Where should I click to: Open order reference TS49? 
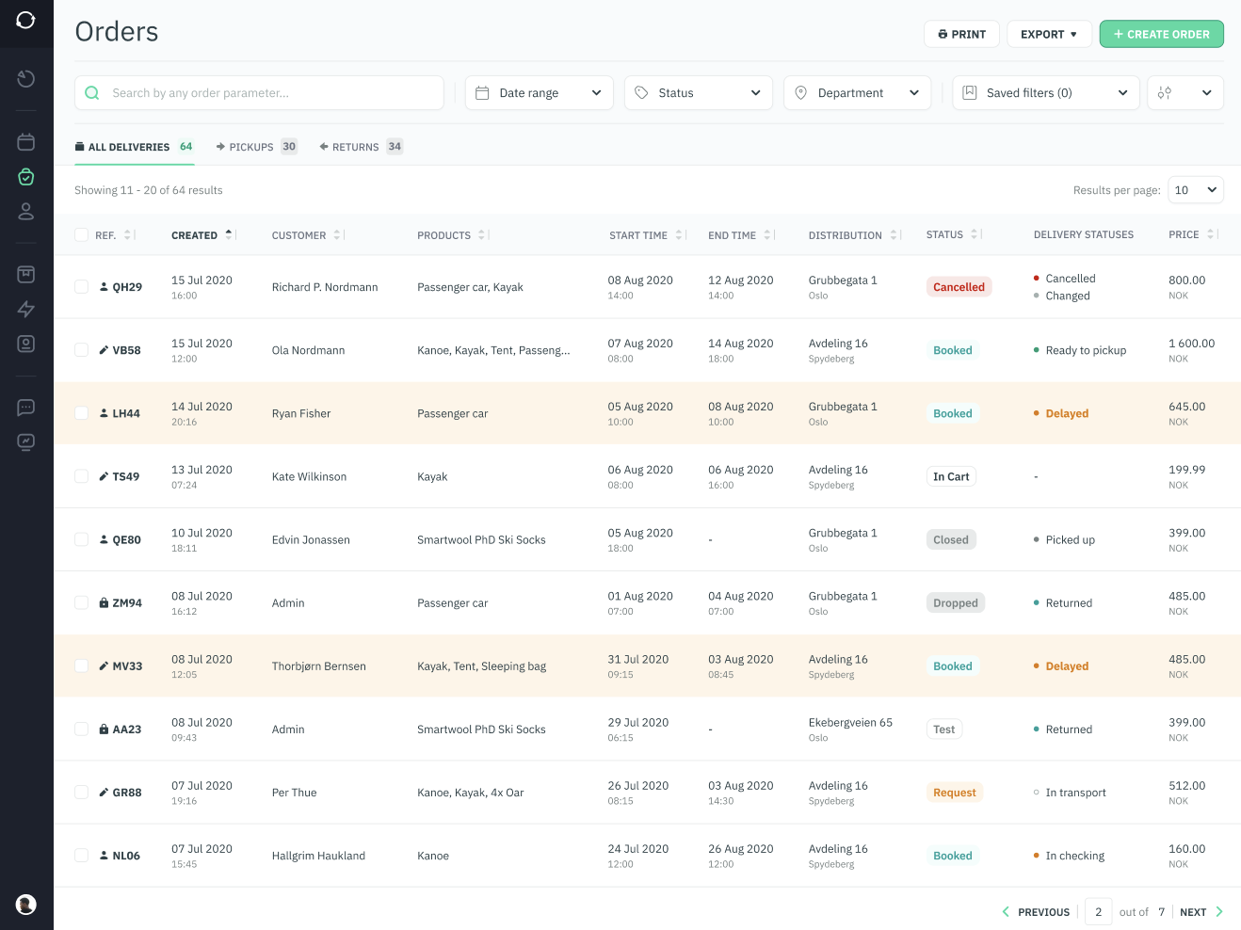126,476
